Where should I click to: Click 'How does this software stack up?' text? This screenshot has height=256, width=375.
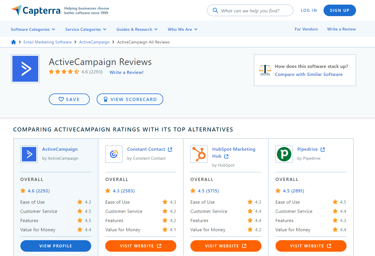311,66
